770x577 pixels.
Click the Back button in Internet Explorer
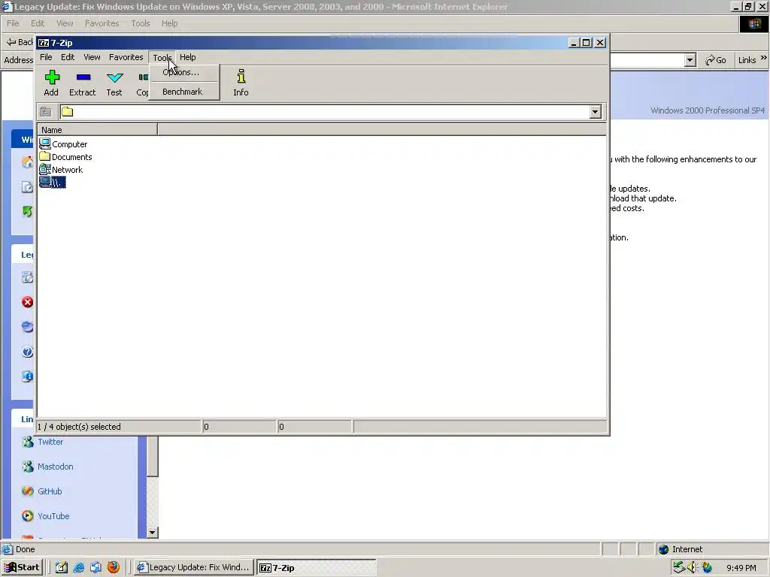point(20,42)
